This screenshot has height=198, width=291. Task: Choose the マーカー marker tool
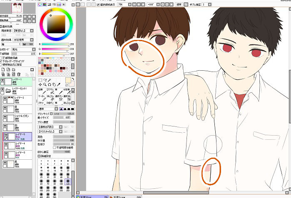(x=42, y=98)
